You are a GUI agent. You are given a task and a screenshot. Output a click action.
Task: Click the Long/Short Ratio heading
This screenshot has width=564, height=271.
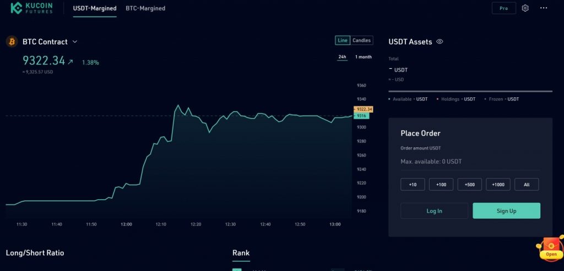(x=35, y=253)
